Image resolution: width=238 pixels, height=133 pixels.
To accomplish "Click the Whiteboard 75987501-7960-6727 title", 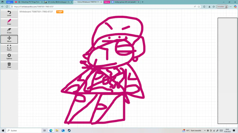I will (x=36, y=12).
